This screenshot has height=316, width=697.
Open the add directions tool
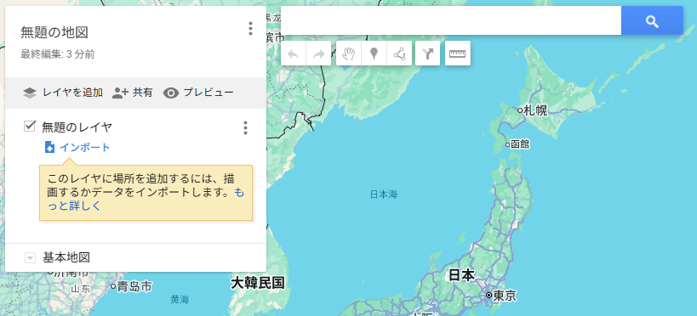click(x=427, y=54)
